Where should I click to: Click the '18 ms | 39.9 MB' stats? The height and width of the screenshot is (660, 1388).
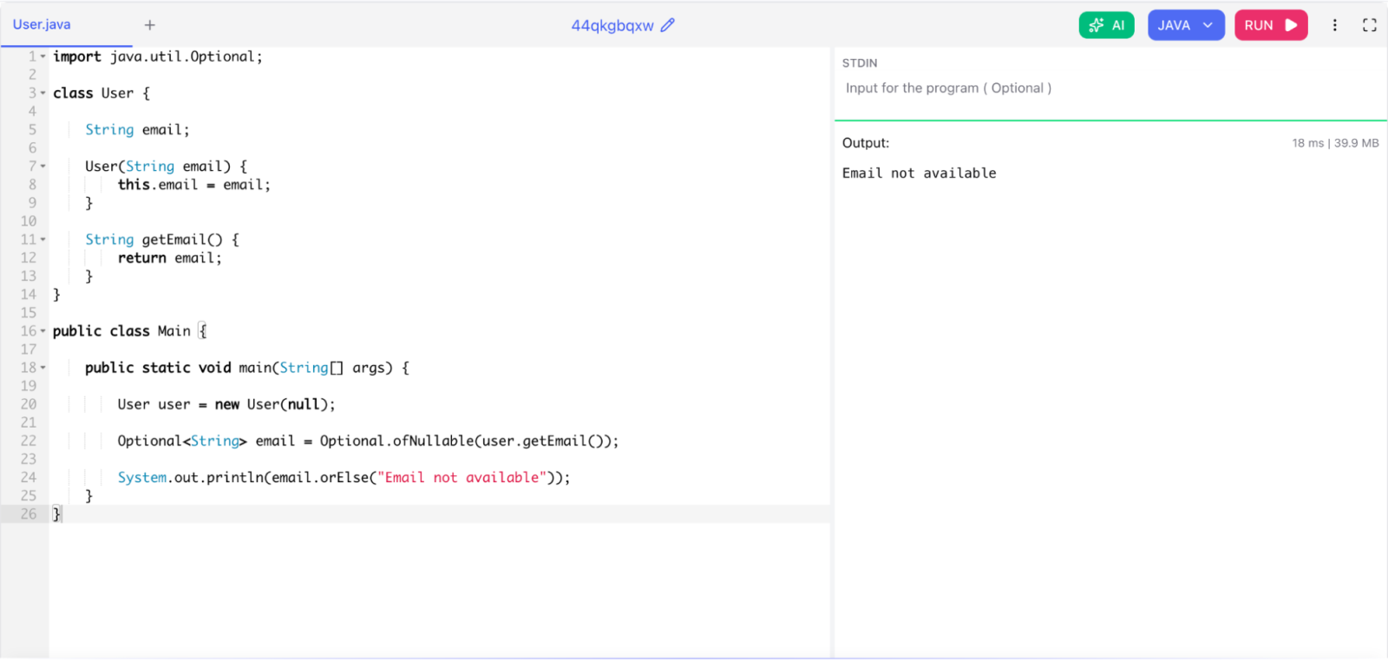[x=1335, y=143]
